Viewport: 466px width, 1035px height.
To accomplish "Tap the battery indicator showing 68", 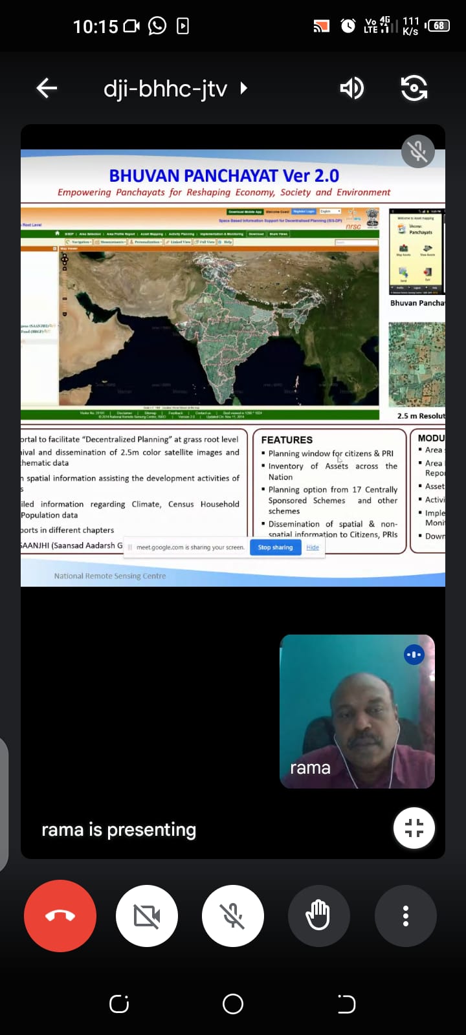I will (438, 26).
